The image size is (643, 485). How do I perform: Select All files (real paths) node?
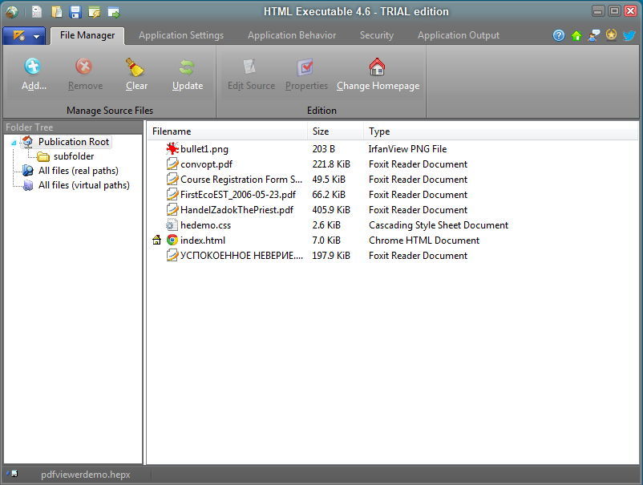pos(78,171)
